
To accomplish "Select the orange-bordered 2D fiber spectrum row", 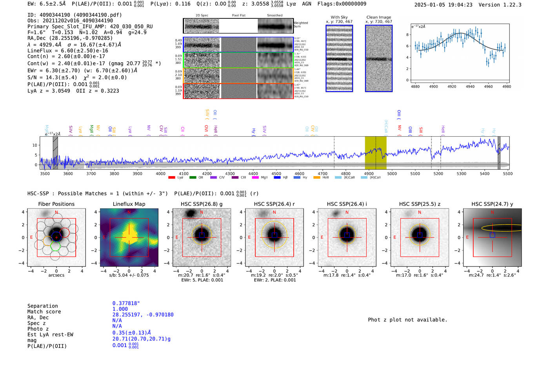I will [238, 76].
